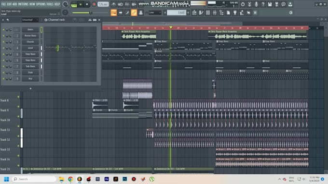
Task: Click the floppy disk save icon
Action: [270, 4]
